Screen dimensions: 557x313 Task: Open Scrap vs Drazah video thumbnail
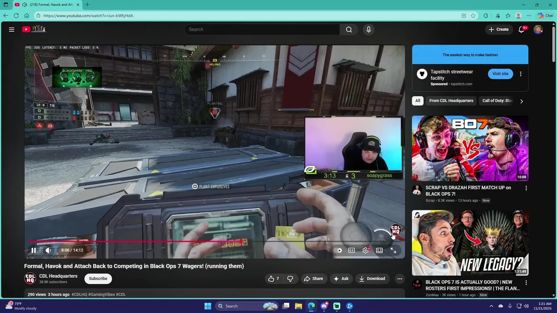tap(470, 148)
